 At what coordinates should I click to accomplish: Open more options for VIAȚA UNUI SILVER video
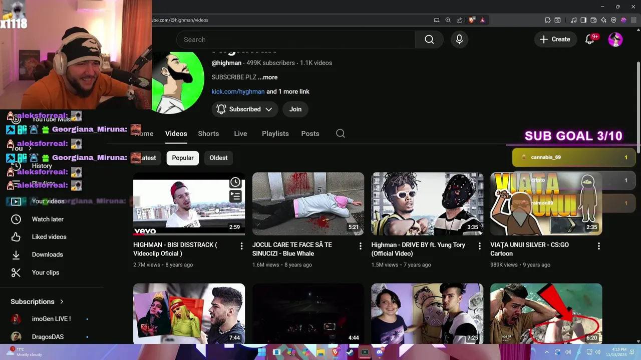pyautogui.click(x=598, y=246)
